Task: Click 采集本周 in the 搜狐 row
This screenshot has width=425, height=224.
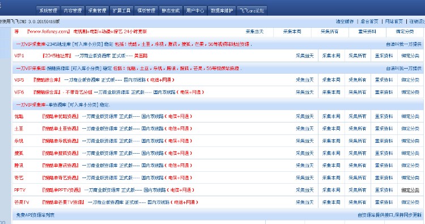Action: click(x=331, y=153)
